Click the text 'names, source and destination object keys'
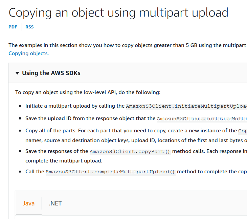Screen dimensions: 247x219 [78, 140]
